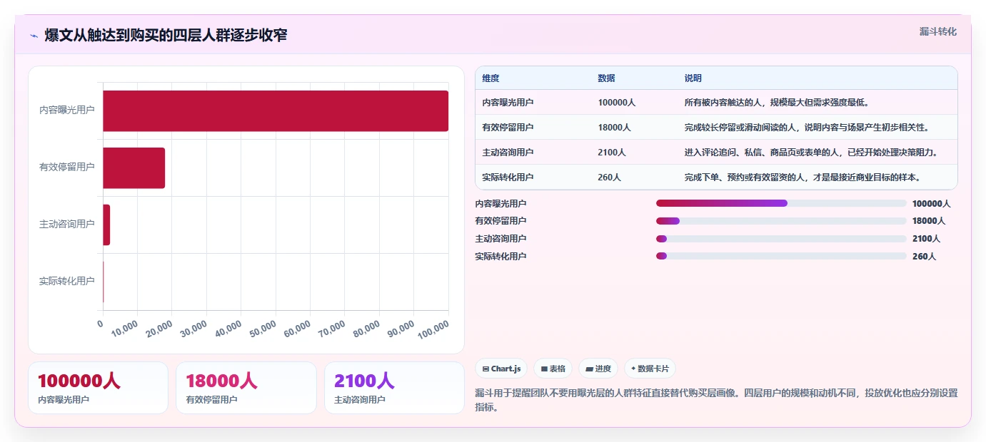
Task: Click the x-axis tick 30,000
Action: [193, 328]
